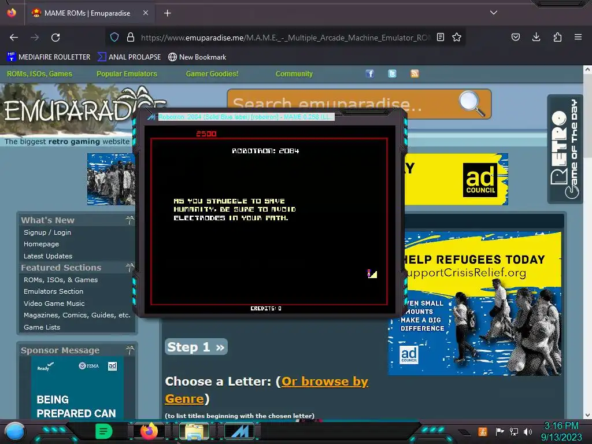The image size is (592, 444).
Task: Collapse the What's New panel
Action: point(129,220)
